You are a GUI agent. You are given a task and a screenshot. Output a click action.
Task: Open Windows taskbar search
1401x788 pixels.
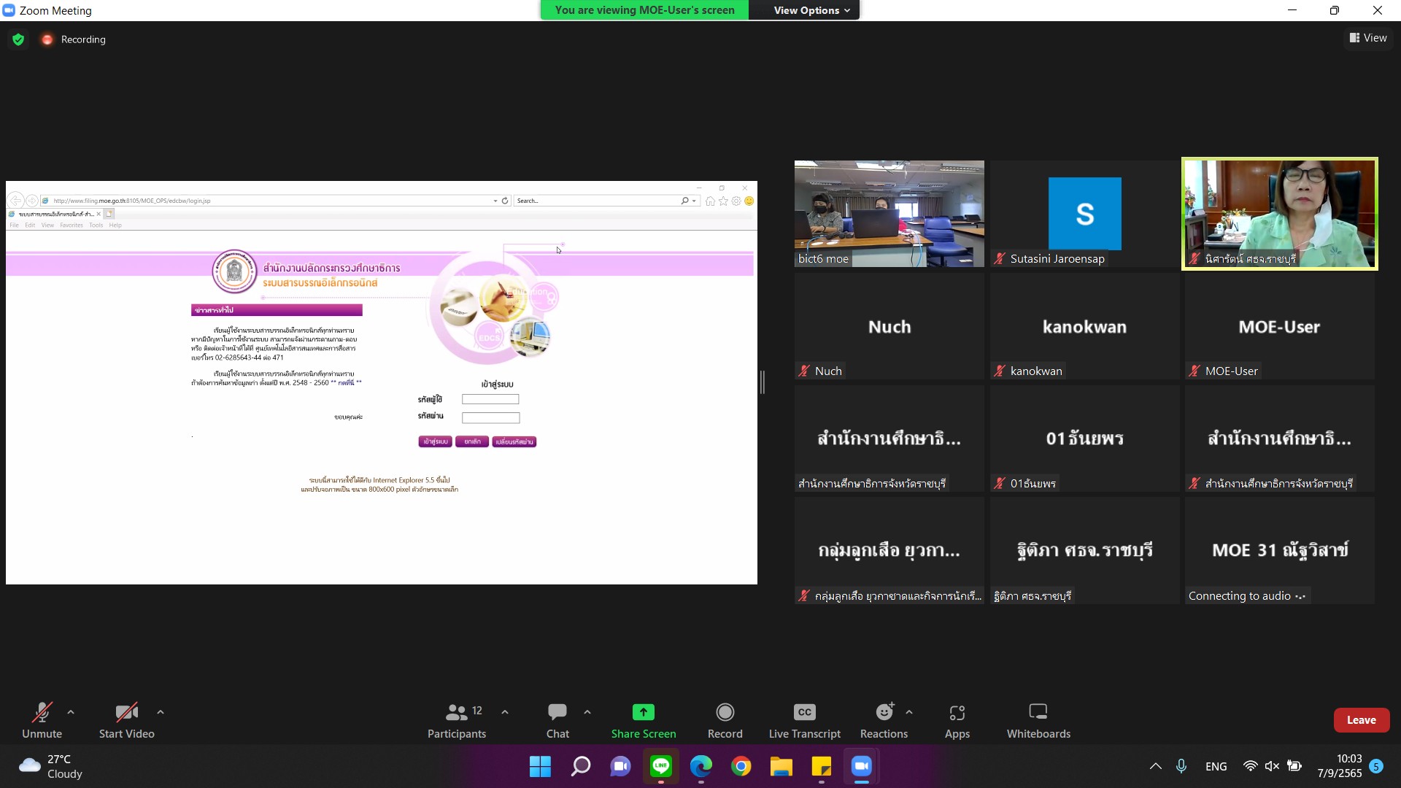[x=581, y=766]
